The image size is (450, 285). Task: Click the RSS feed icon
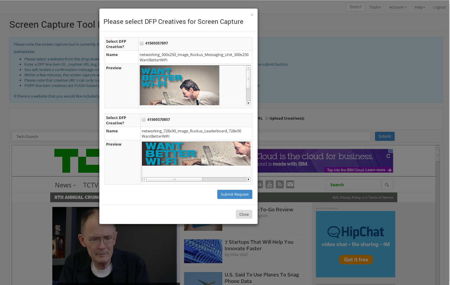point(280,184)
